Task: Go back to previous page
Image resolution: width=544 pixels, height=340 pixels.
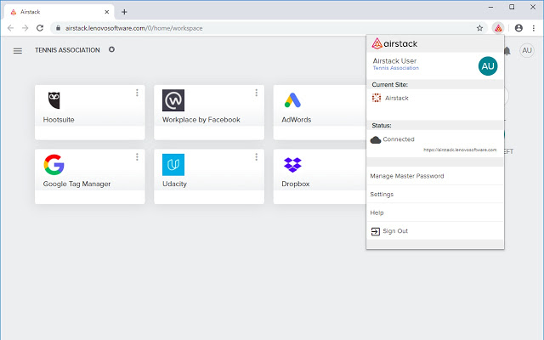Action: [10, 28]
